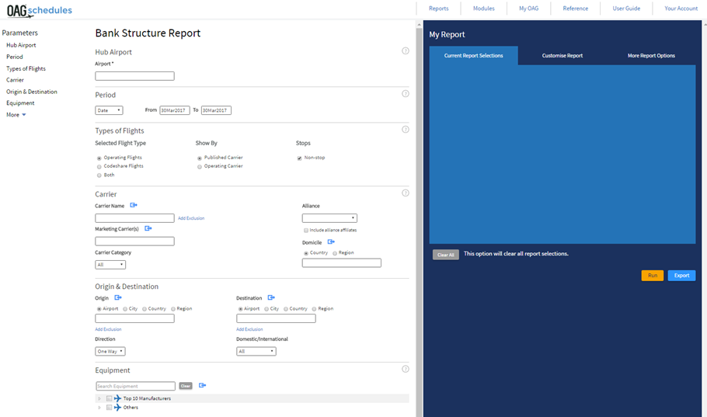Click the To date field
This screenshot has height=417, width=707.
coord(216,110)
